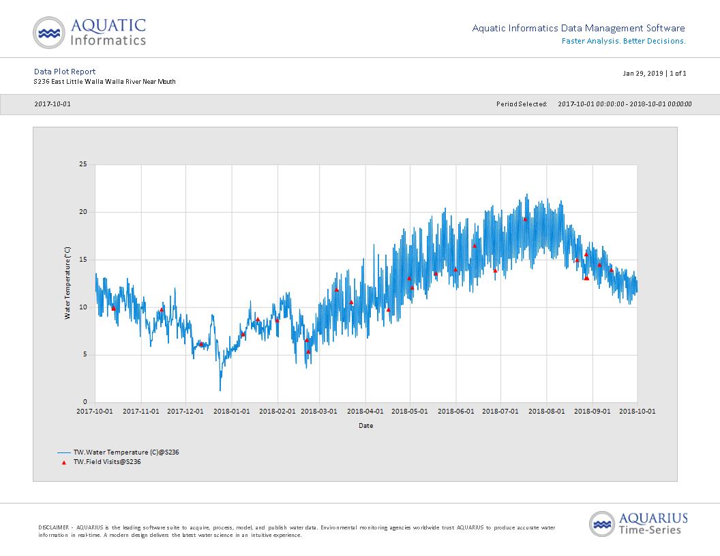This screenshot has height=556, width=720.
Task: Click the y-axis tick label '5'
Action: pyautogui.click(x=85, y=354)
